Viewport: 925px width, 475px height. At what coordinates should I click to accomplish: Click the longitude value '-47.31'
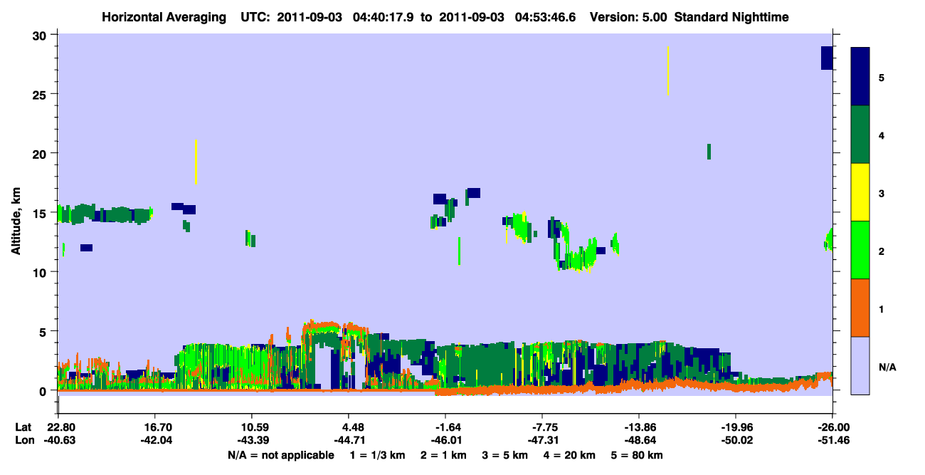pyautogui.click(x=542, y=440)
